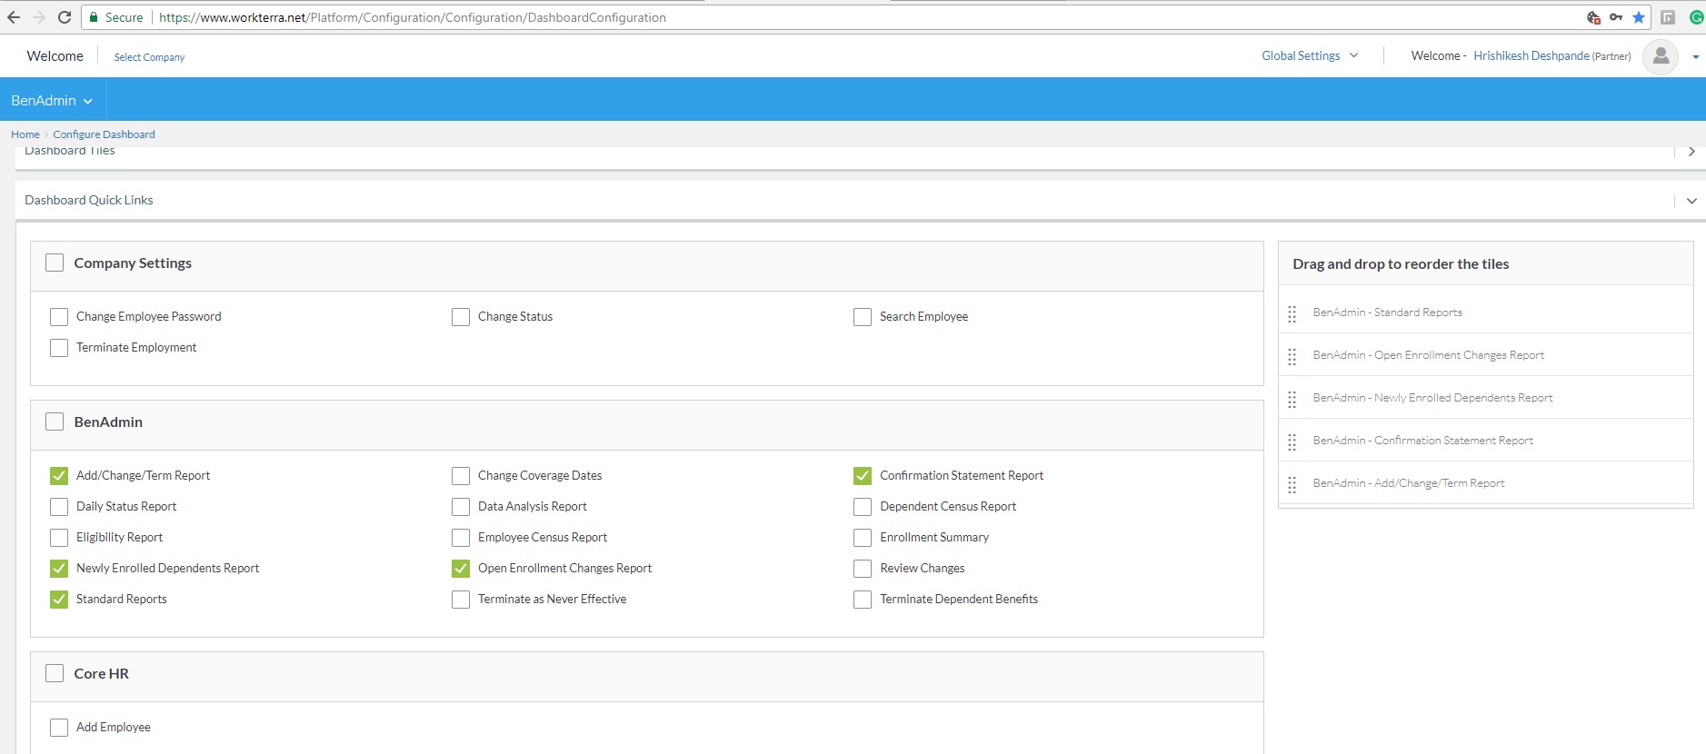1706x754 pixels.
Task: Click the browser forward arrow
Action: pos(39,17)
